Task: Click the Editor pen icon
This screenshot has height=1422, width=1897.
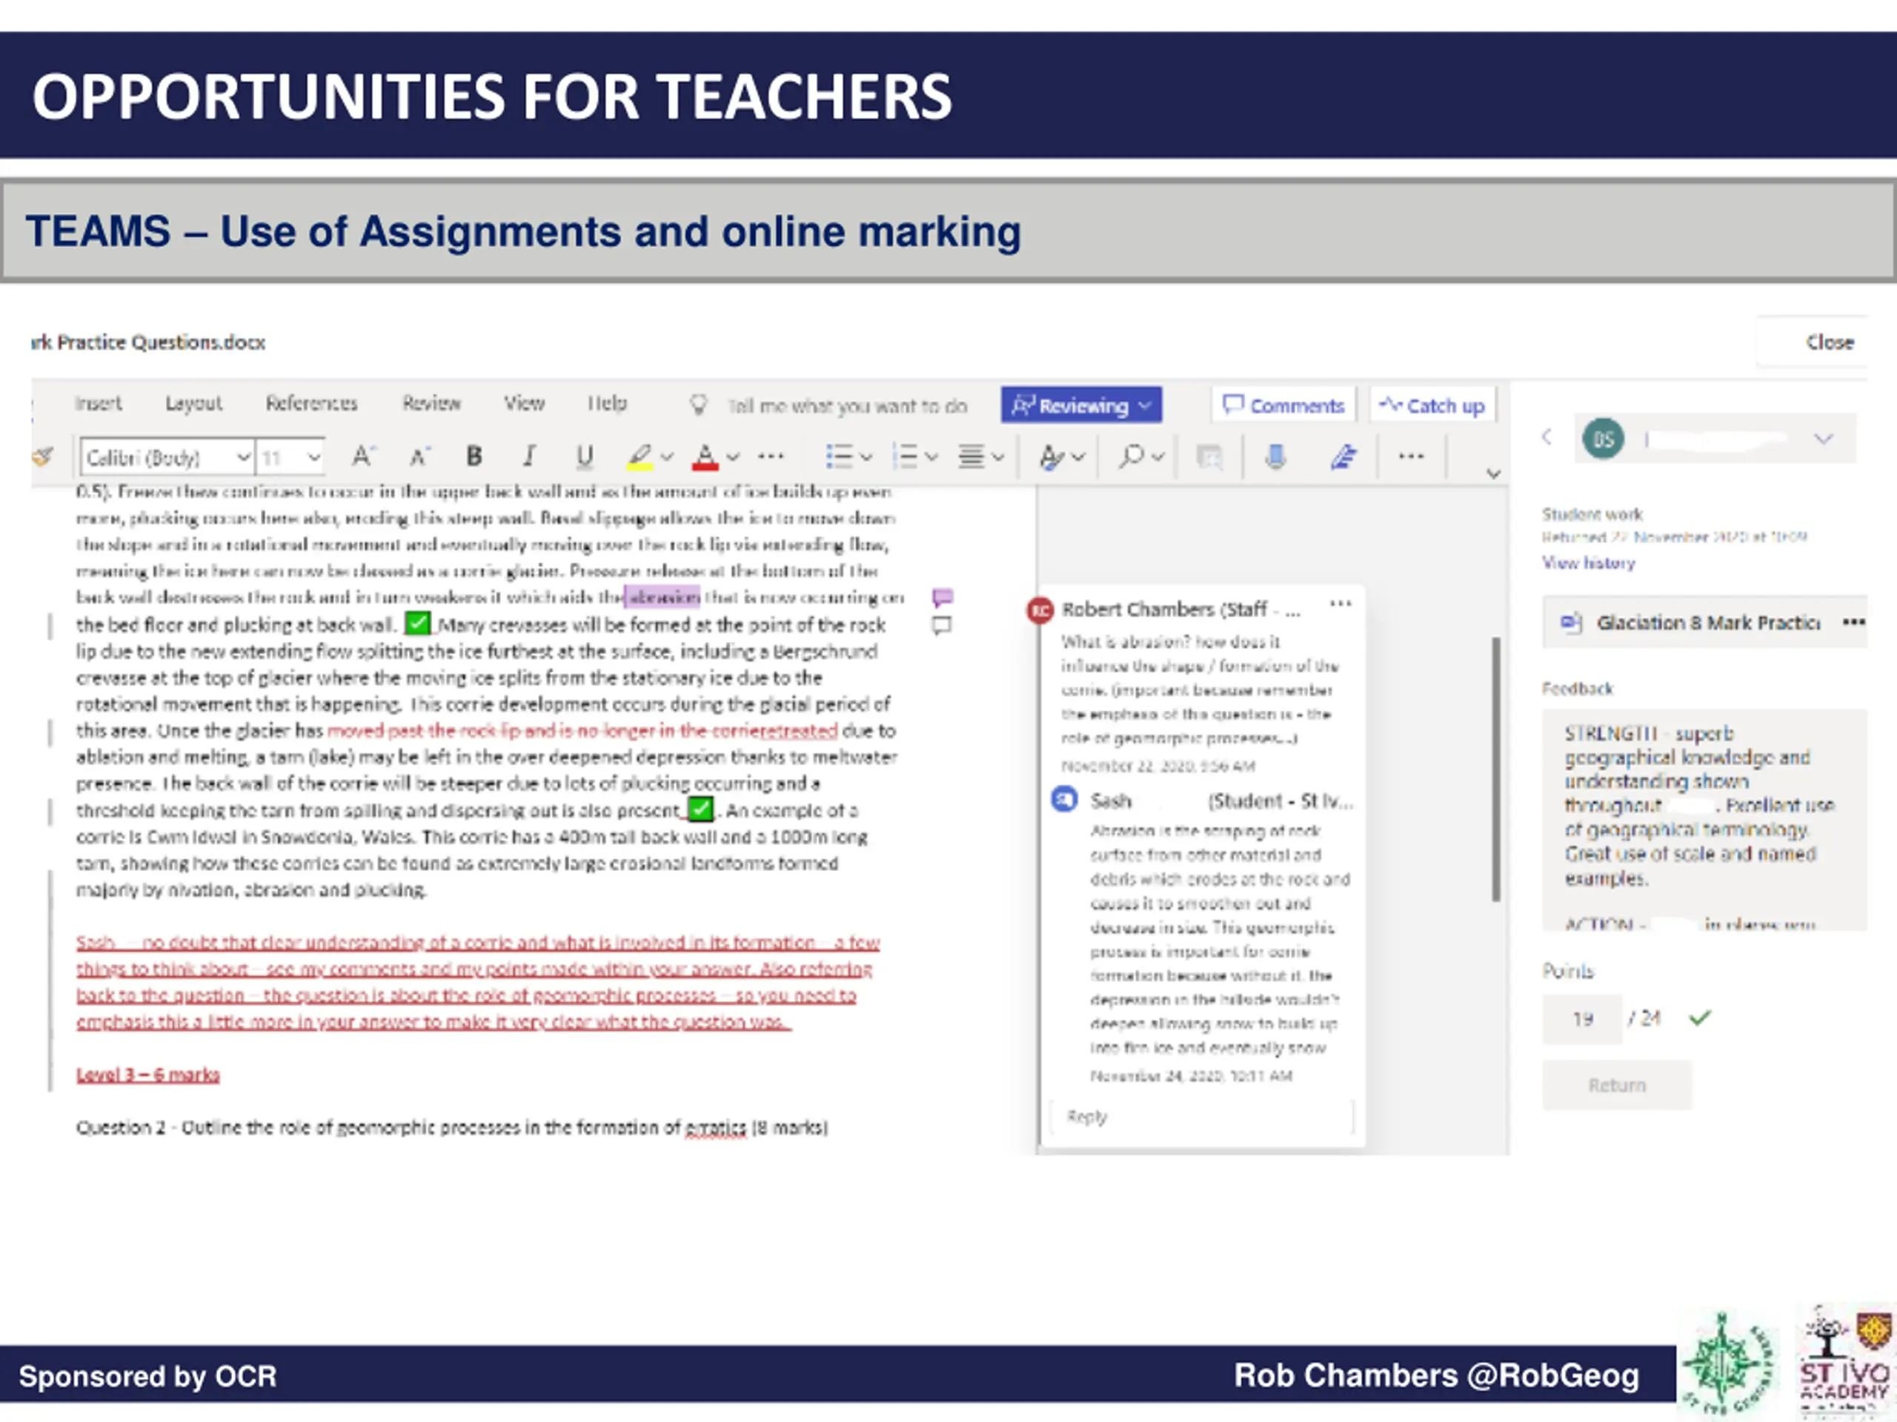Action: point(1343,456)
